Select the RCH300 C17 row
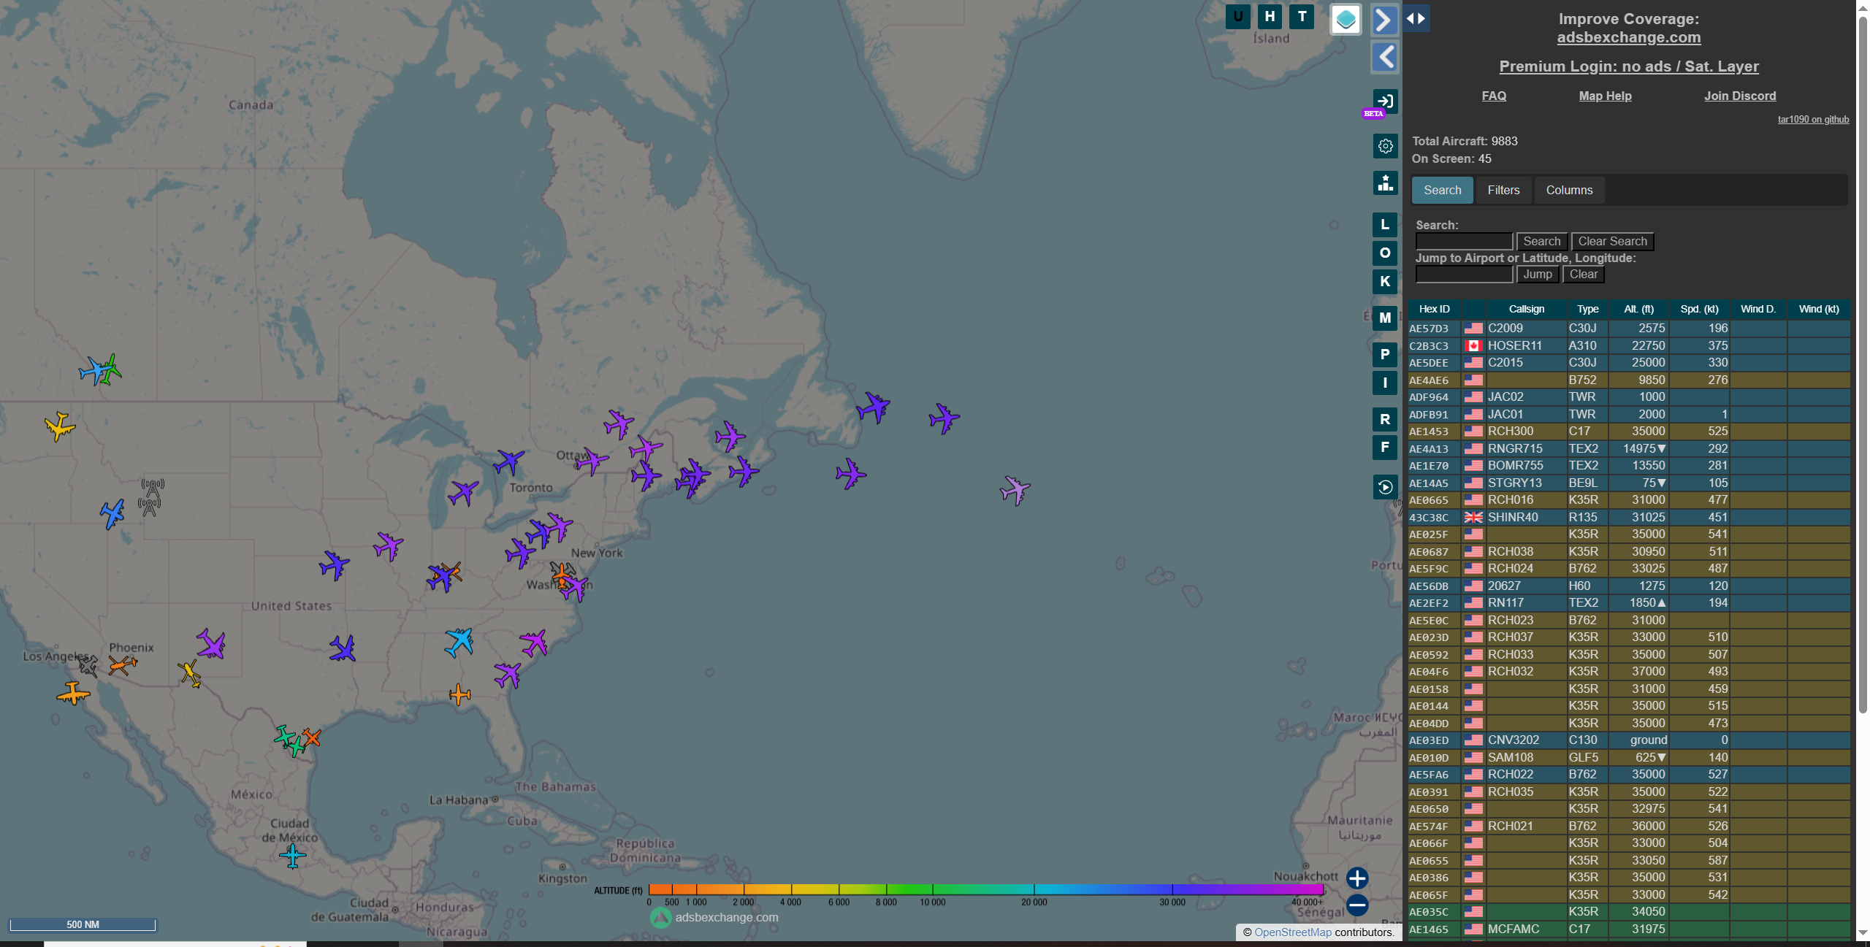The image size is (1870, 947). pyautogui.click(x=1629, y=432)
